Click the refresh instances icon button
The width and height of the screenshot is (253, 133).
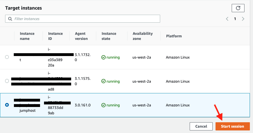click(238, 8)
